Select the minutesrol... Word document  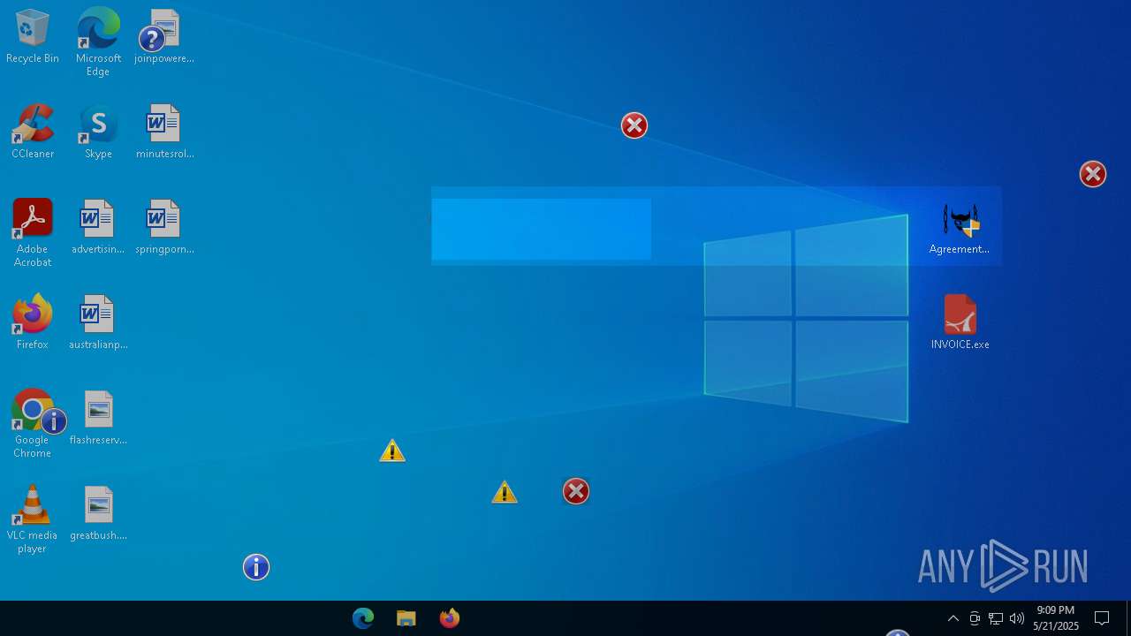coord(164,132)
